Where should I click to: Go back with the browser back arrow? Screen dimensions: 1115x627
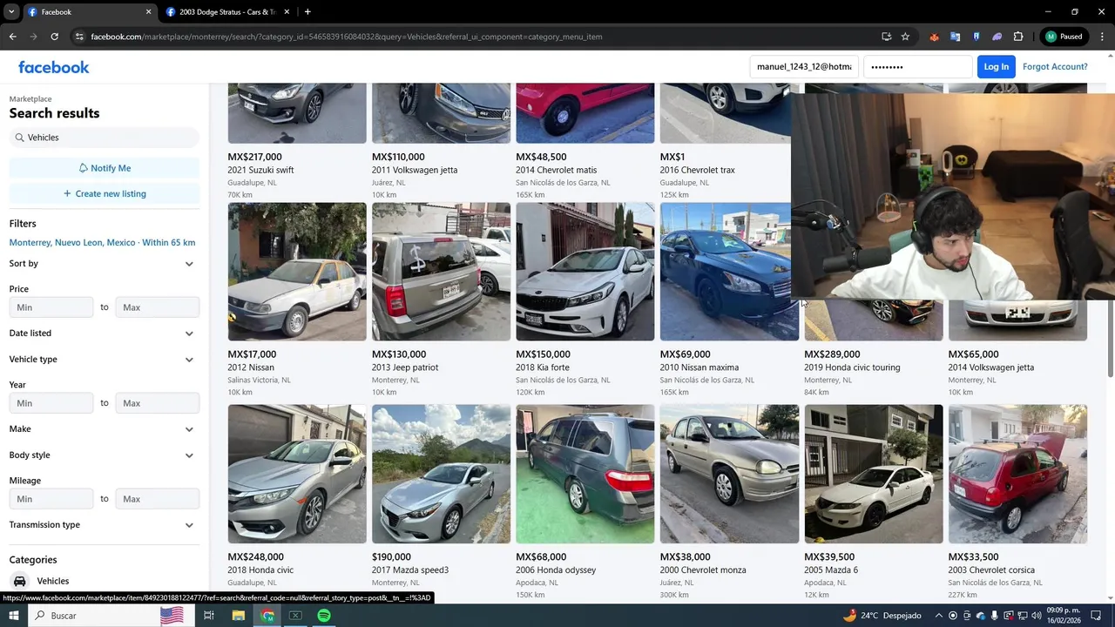[12, 37]
